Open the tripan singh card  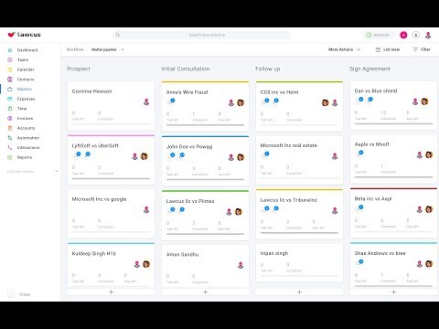(299, 263)
